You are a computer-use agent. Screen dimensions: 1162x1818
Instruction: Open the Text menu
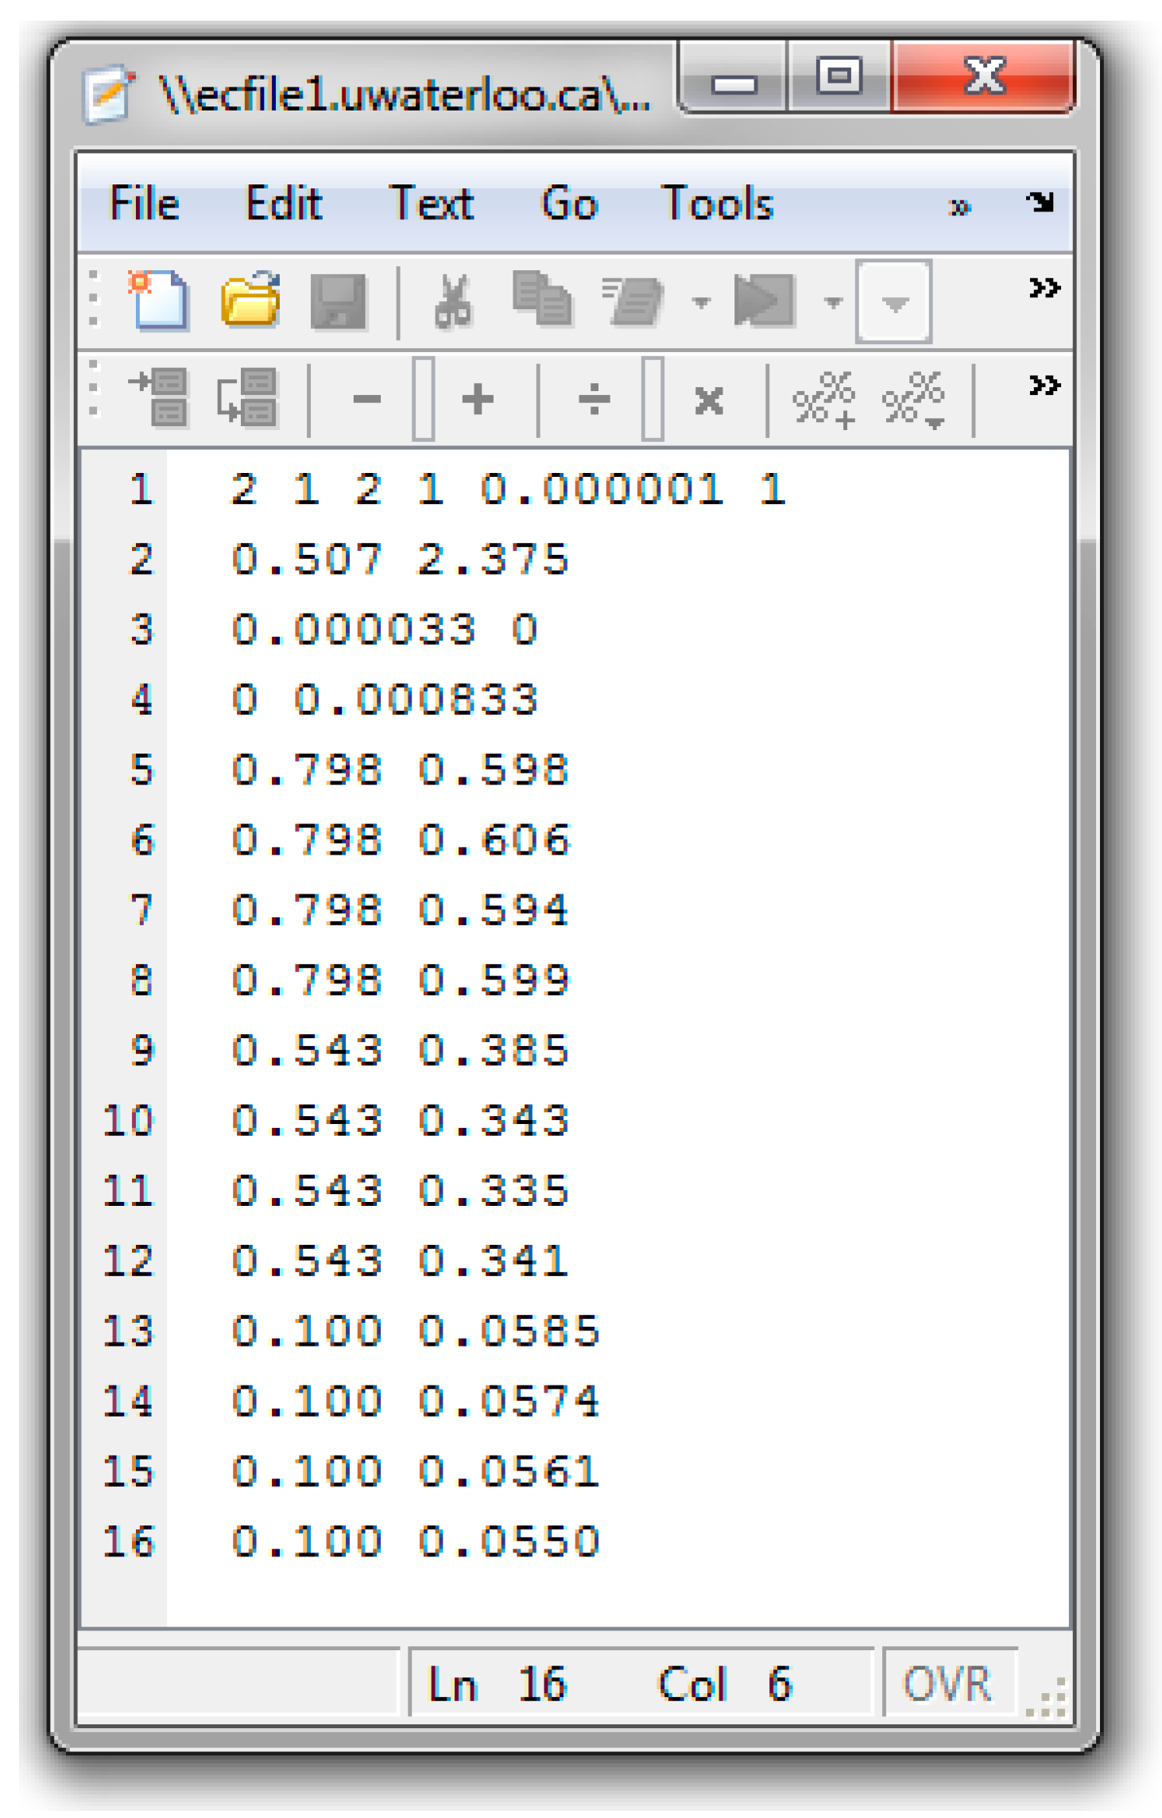coord(432,204)
